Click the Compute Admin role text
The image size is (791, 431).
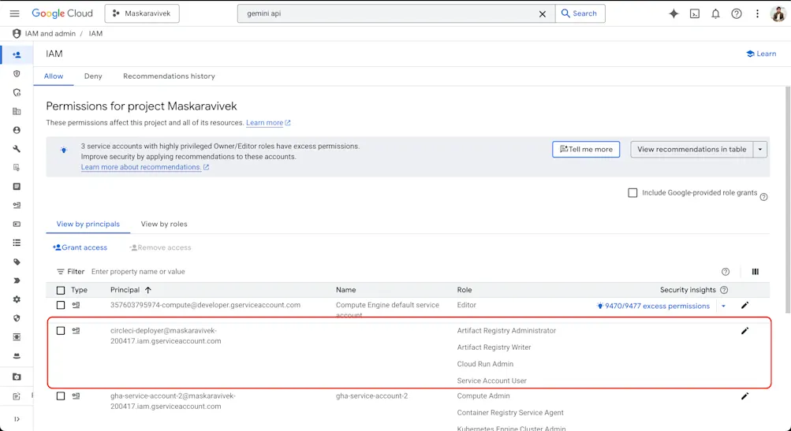[x=483, y=396]
